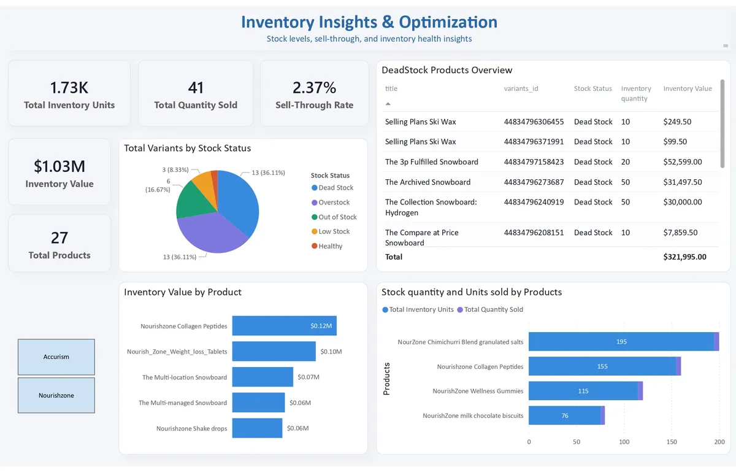Image resolution: width=736 pixels, height=472 pixels.
Task: Click the Nourish_Zone_Weight_loss_Tablets value bar
Action: coord(274,352)
